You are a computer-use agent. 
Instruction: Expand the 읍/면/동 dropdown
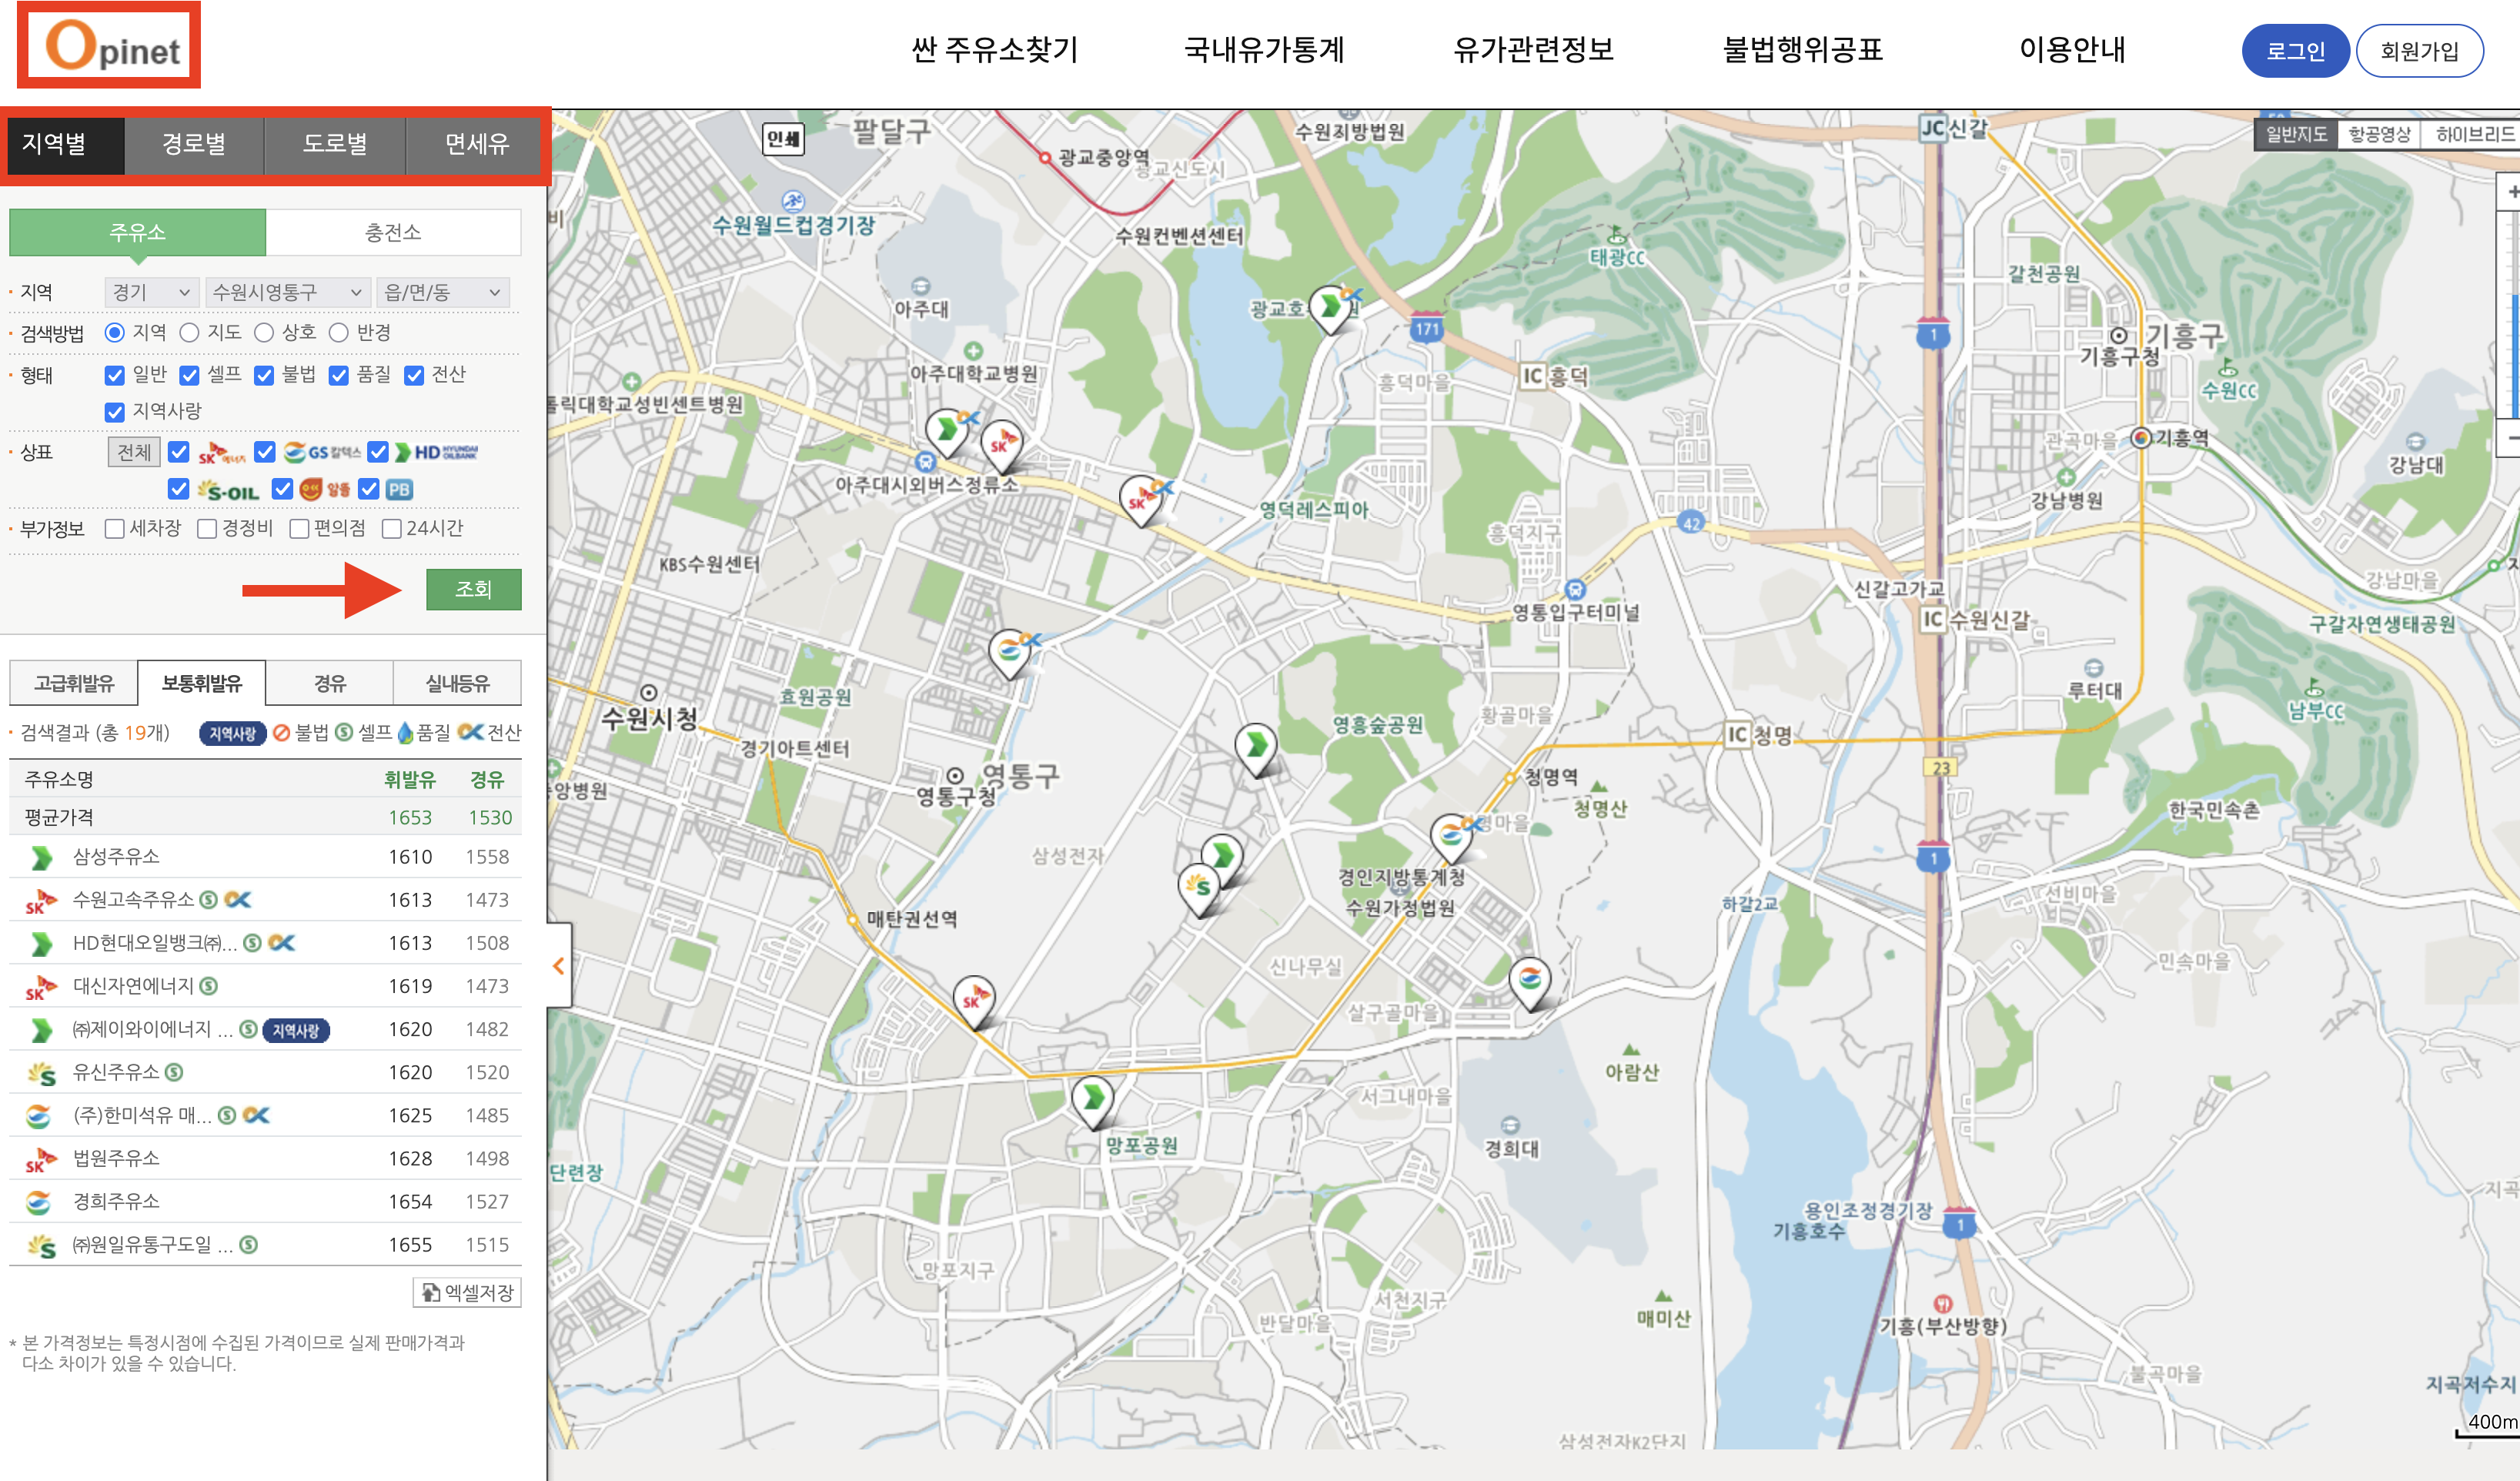pyautogui.click(x=442, y=292)
